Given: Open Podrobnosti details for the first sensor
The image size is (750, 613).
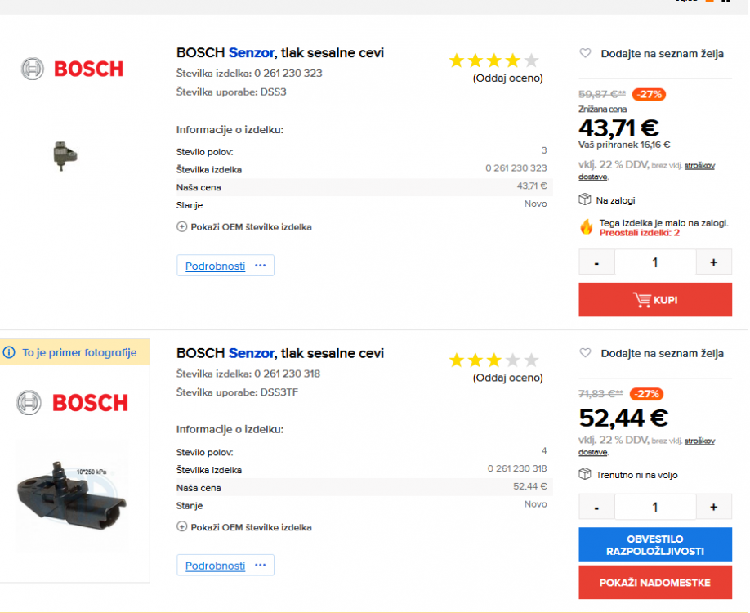Looking at the screenshot, I should coord(215,266).
